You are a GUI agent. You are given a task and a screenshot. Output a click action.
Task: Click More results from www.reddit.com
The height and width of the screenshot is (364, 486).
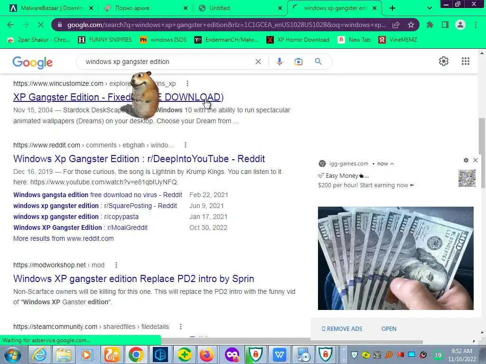click(x=64, y=238)
